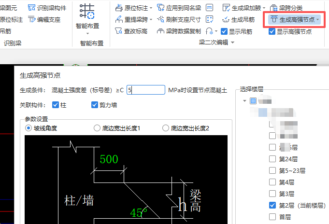The image size is (329, 224).
Task: Open the 生成高强节点 dropdown arrow
Action: (318, 20)
